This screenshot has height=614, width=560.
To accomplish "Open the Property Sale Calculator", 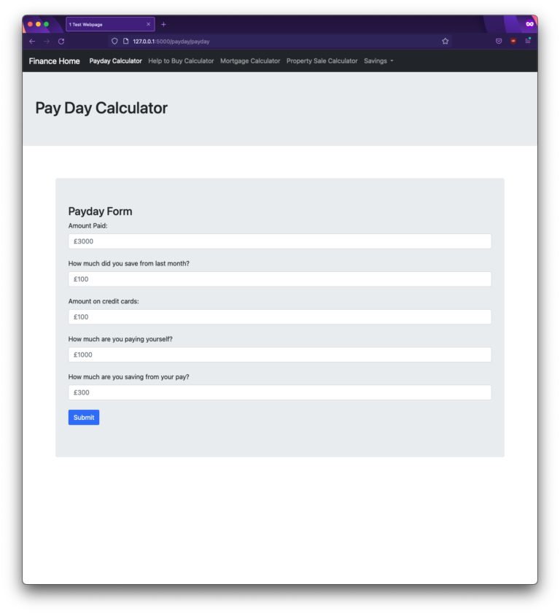I will [x=322, y=61].
